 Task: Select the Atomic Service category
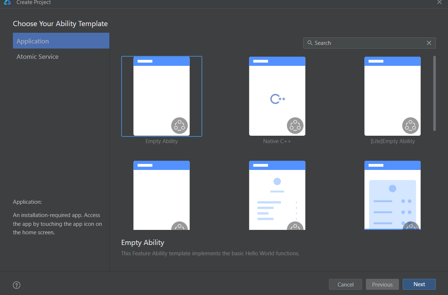point(61,57)
